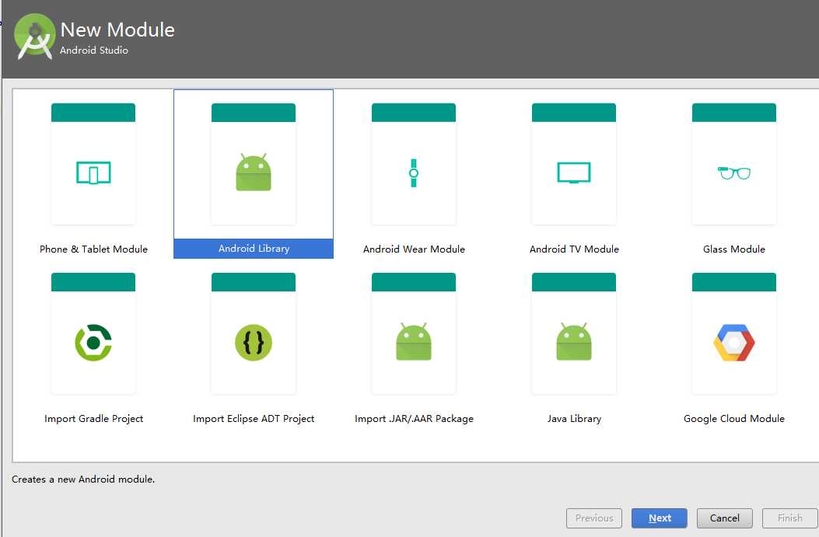Click the Cancel button
The image size is (819, 537).
coord(724,518)
